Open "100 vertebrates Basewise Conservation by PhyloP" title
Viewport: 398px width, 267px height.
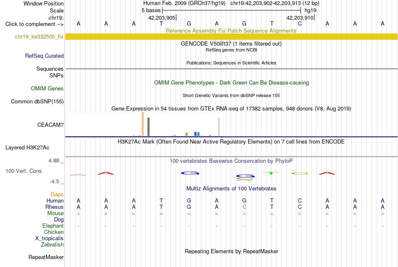[231, 161]
